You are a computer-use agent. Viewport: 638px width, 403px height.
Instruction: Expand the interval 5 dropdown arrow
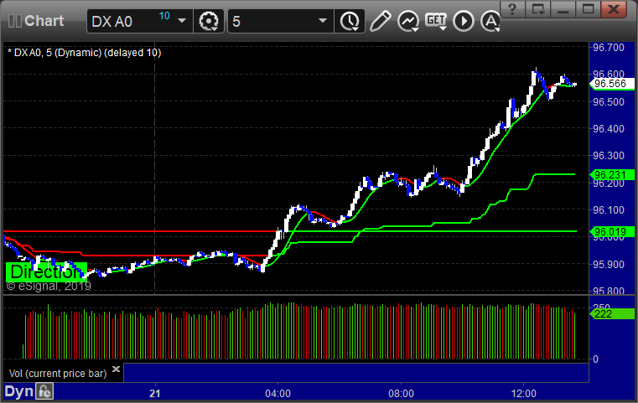[323, 21]
